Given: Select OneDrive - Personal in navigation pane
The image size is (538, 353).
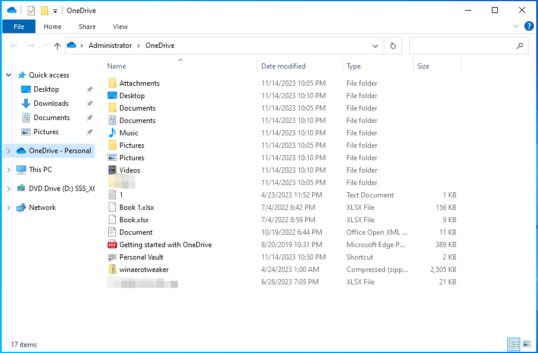Looking at the screenshot, I should coord(60,151).
